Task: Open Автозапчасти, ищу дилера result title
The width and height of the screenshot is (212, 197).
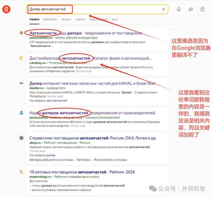Action: pyautogui.click(x=86, y=33)
